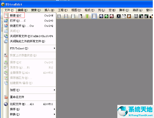Click the icon beside 关闭所有文件

(6, 36)
